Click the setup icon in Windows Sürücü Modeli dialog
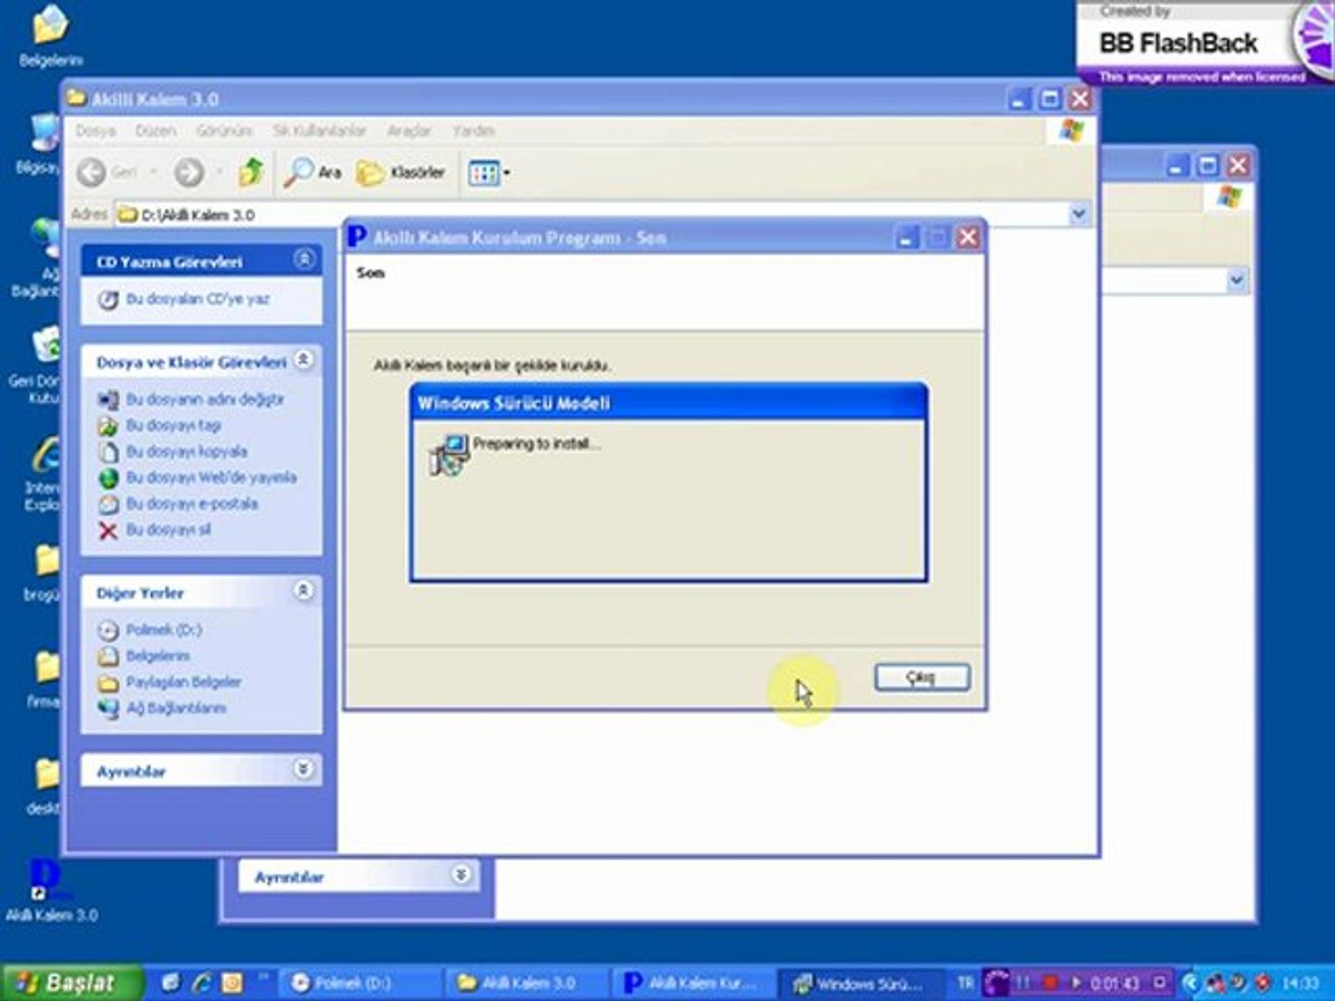Image resolution: width=1335 pixels, height=1001 pixels. click(x=449, y=454)
